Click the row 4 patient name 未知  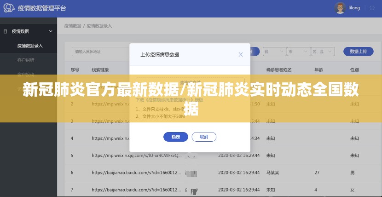tap(271, 138)
